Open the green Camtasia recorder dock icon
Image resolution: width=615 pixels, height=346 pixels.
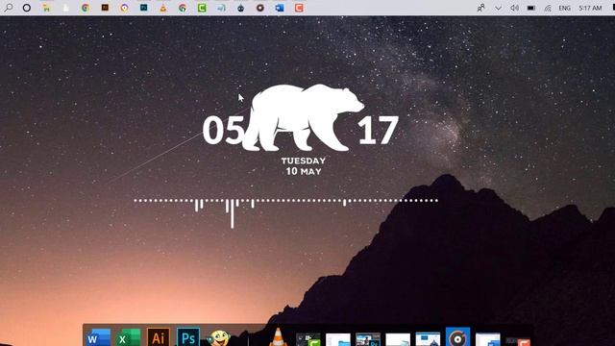pyautogui.click(x=308, y=339)
